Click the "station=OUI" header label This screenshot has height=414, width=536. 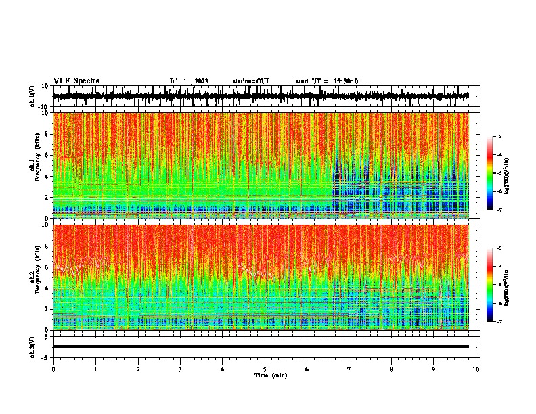coord(250,81)
